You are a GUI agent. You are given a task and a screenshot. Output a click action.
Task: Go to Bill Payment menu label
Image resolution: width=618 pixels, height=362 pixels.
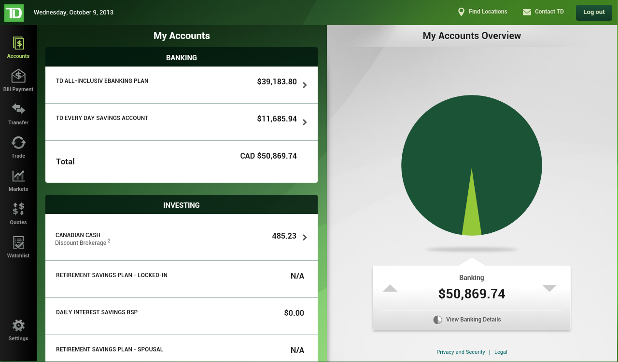point(18,89)
